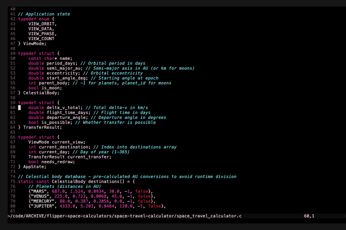Click the '// Application state' comment
The height and width of the screenshot is (230, 346).
coord(44,14)
